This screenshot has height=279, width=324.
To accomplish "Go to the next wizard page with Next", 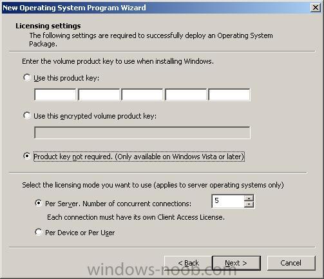I will pyautogui.click(x=236, y=263).
